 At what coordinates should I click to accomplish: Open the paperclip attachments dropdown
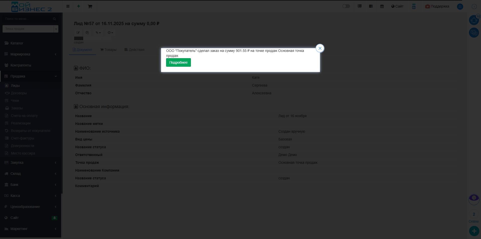coord(98,33)
